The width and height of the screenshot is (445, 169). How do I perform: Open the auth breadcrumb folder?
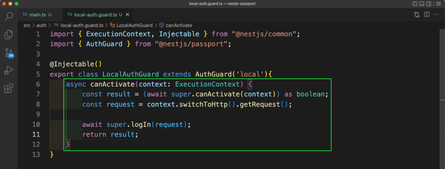pyautogui.click(x=41, y=25)
